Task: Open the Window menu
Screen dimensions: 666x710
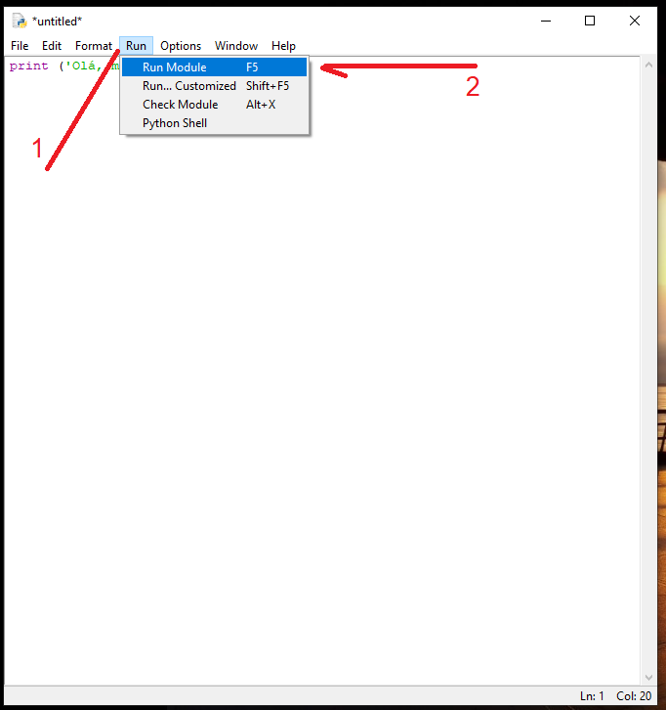Action: coord(236,46)
